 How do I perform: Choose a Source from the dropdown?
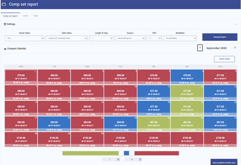(130, 38)
